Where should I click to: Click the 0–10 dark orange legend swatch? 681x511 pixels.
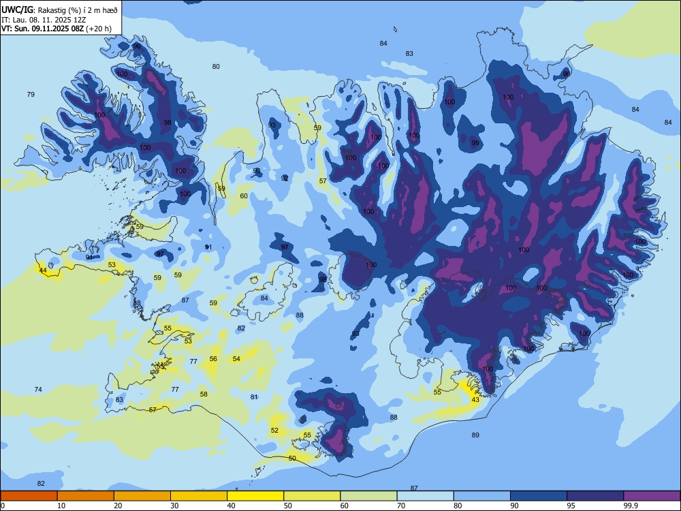pyautogui.click(x=29, y=496)
